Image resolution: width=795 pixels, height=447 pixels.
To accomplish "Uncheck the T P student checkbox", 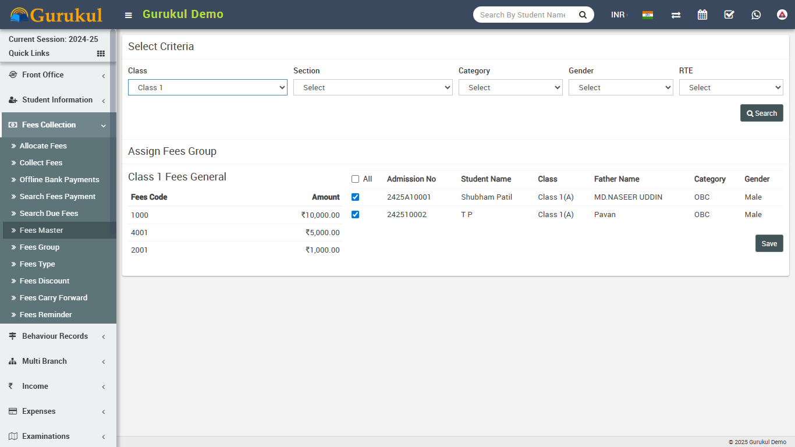I will tap(356, 215).
